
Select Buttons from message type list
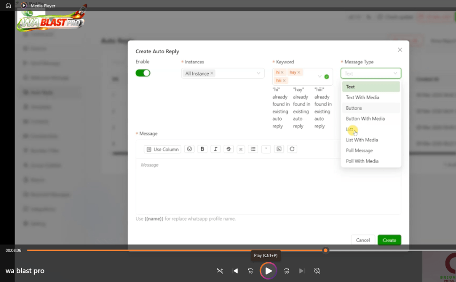(x=354, y=108)
